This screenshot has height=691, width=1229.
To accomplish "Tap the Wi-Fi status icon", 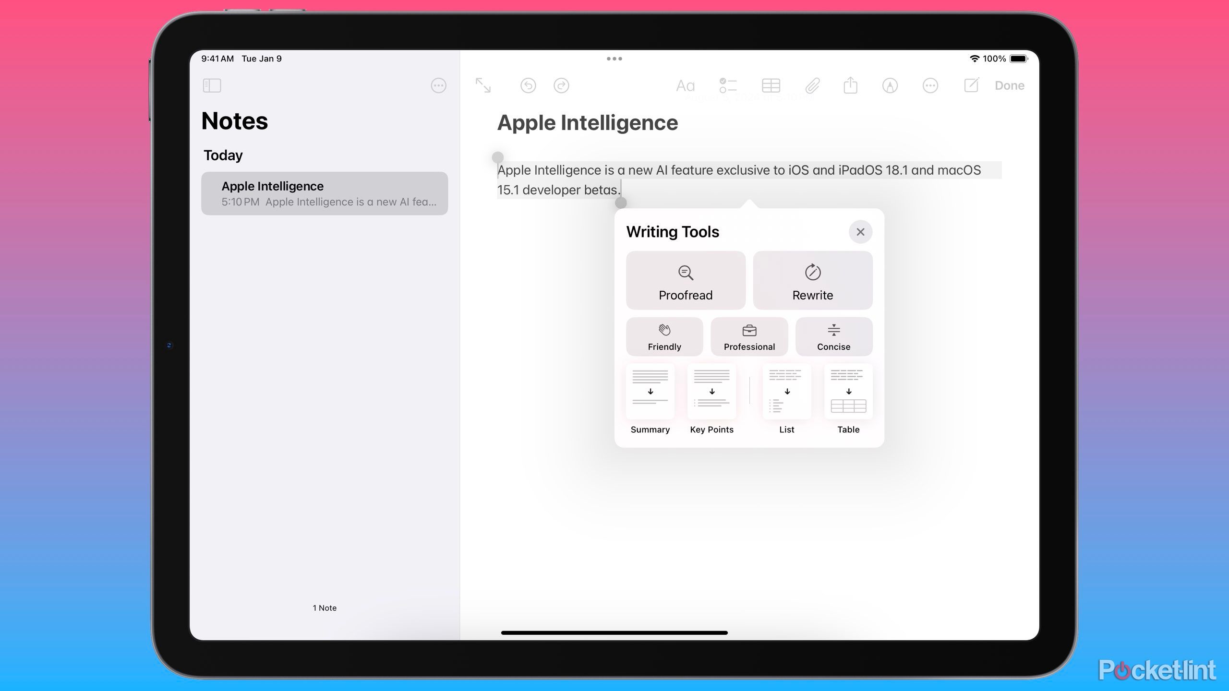I will (x=974, y=59).
